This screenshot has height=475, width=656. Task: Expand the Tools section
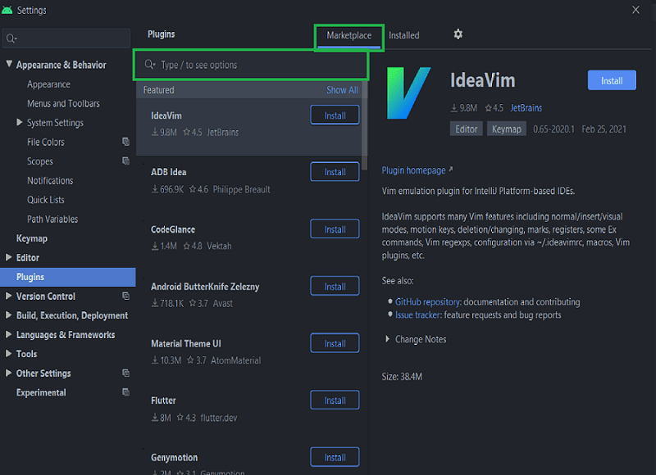8,353
